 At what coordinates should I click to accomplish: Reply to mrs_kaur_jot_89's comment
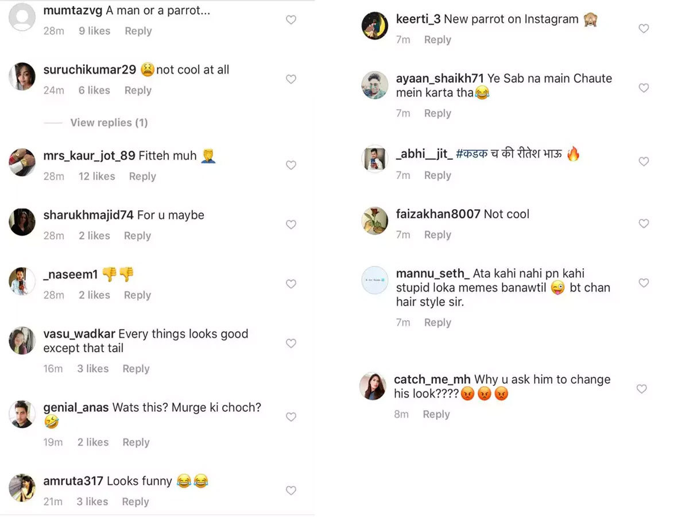click(142, 176)
